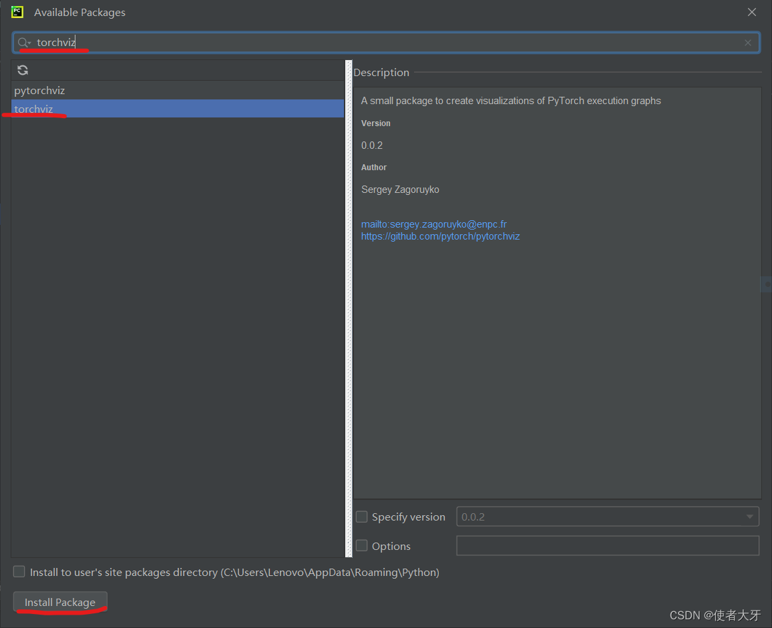Click the PyCharm logo in the title bar
Image resolution: width=772 pixels, height=628 pixels.
tap(17, 12)
